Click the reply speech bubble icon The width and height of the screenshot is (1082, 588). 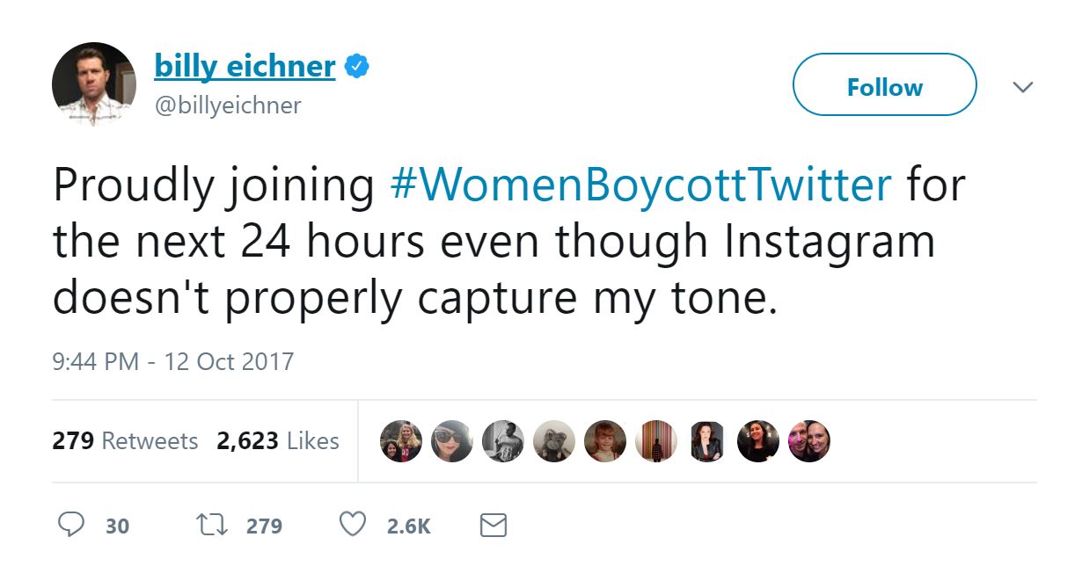pyautogui.click(x=69, y=526)
